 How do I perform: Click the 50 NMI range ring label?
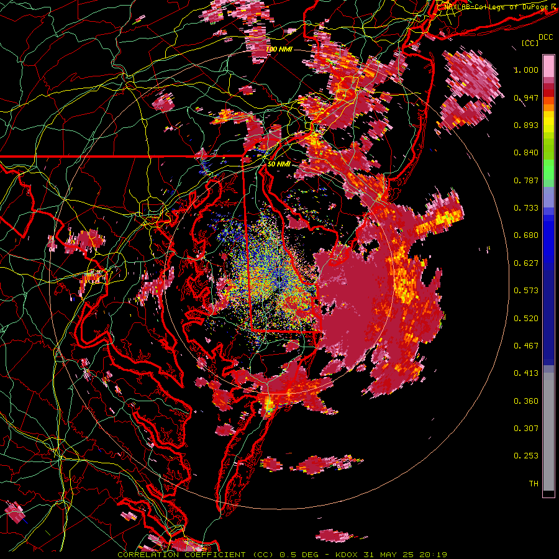click(x=279, y=165)
